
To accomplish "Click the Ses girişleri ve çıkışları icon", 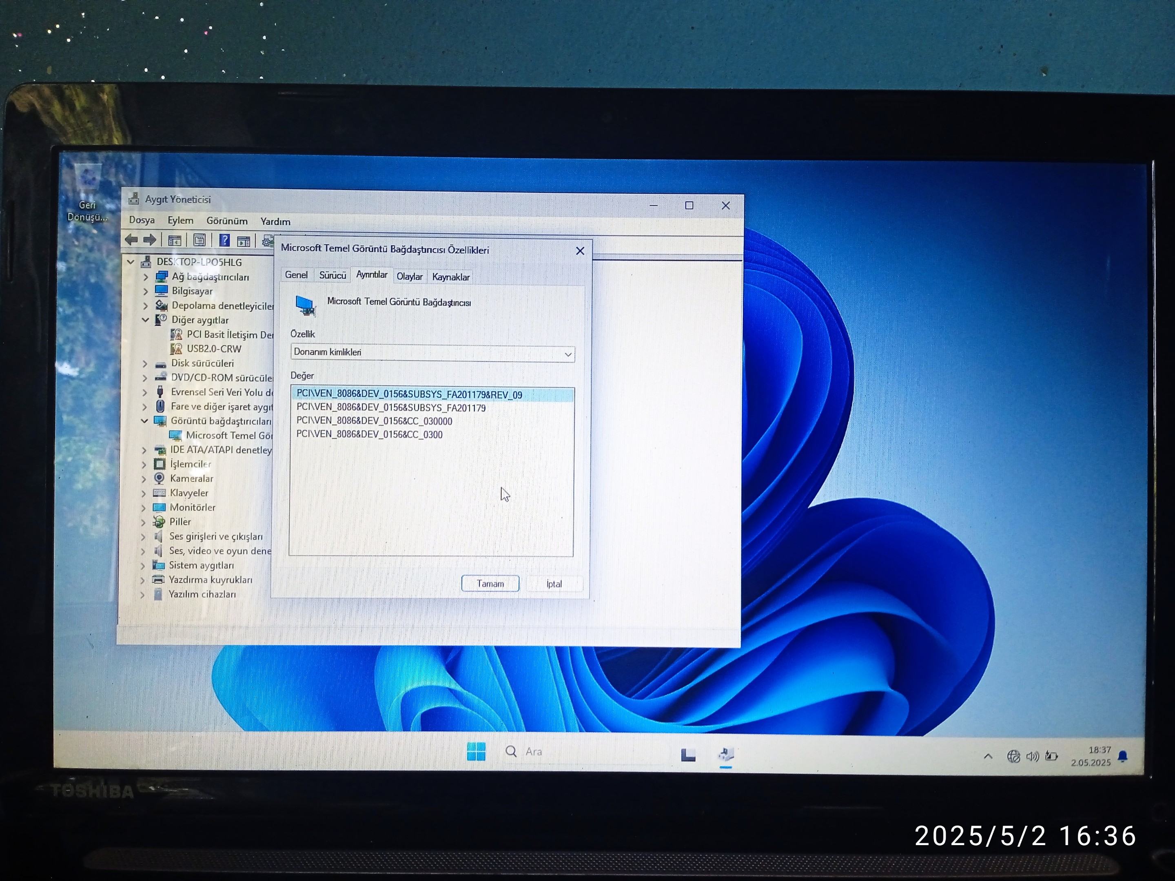I will pyautogui.click(x=158, y=536).
